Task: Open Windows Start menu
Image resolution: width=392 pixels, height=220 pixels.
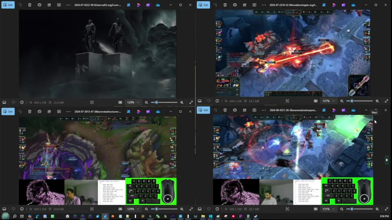Action: click(6, 216)
